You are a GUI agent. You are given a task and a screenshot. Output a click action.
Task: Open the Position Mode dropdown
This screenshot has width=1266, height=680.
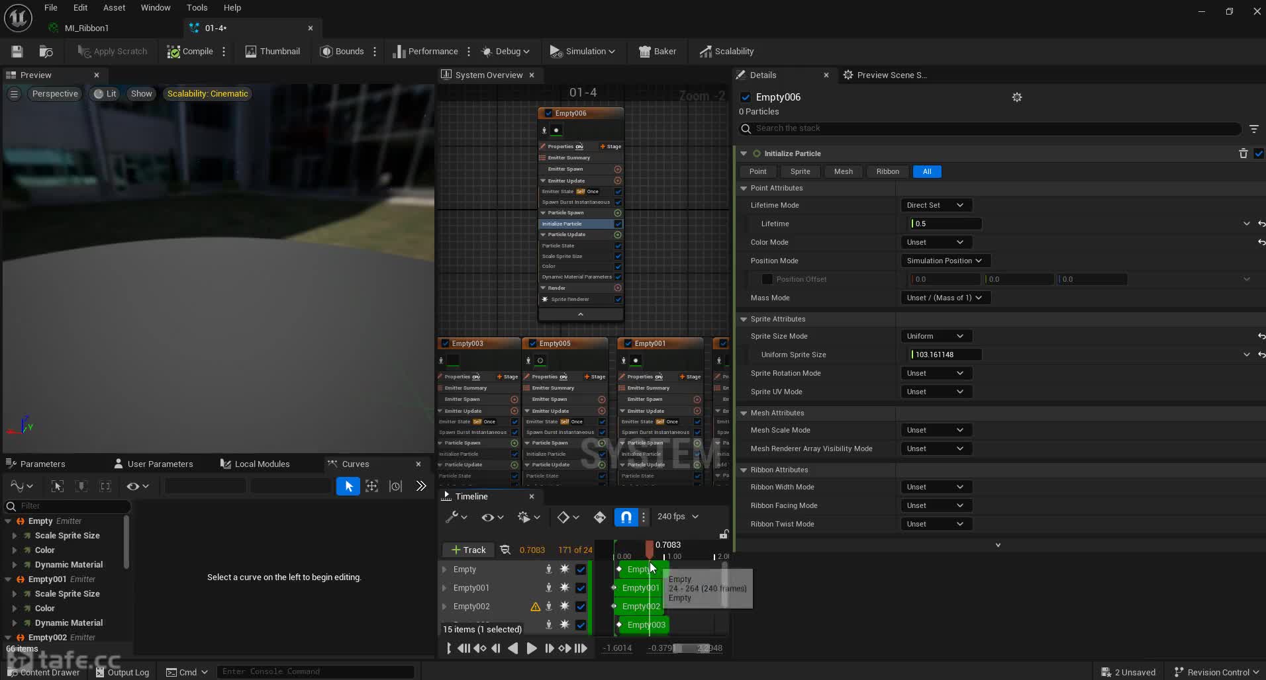pos(944,261)
